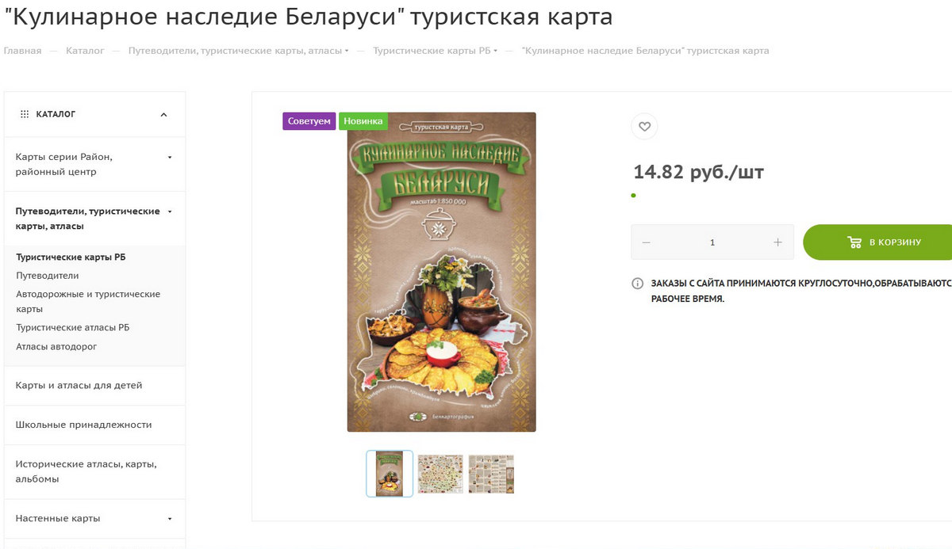View second thumbnail showing the map
This screenshot has width=952, height=549.
(440, 474)
